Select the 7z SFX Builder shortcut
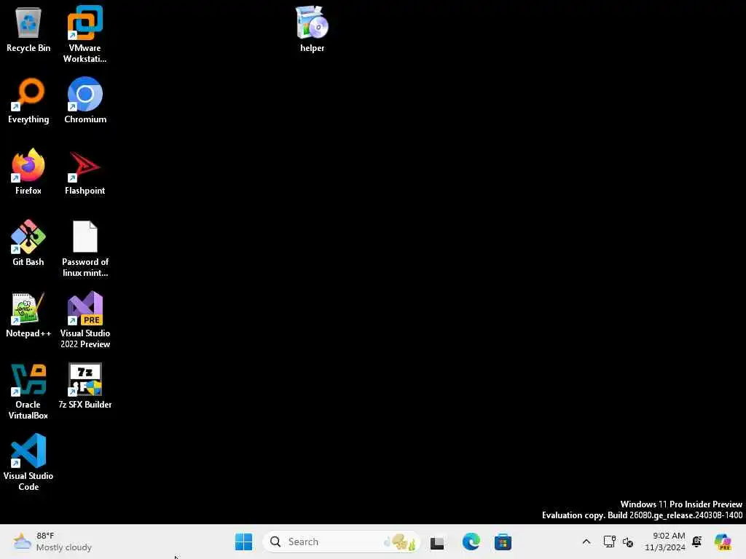 point(85,386)
